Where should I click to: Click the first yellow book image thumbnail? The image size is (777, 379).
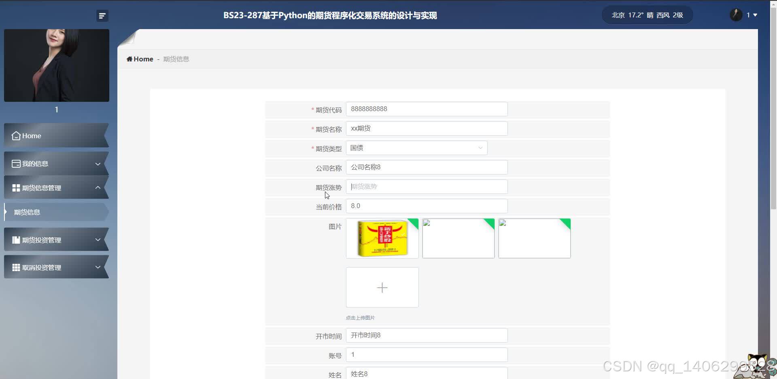[382, 238]
